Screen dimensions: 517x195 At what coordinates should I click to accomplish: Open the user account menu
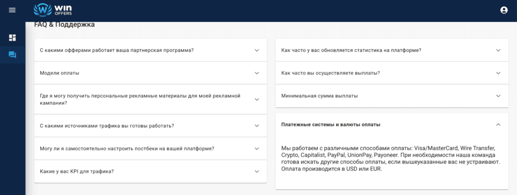(x=504, y=10)
